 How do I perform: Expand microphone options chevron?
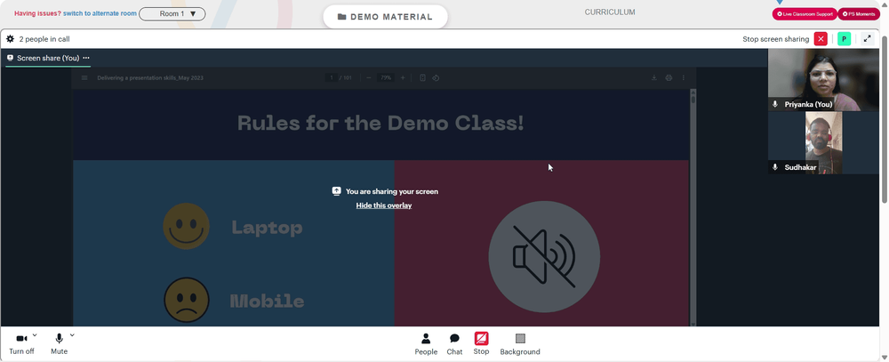coord(72,335)
